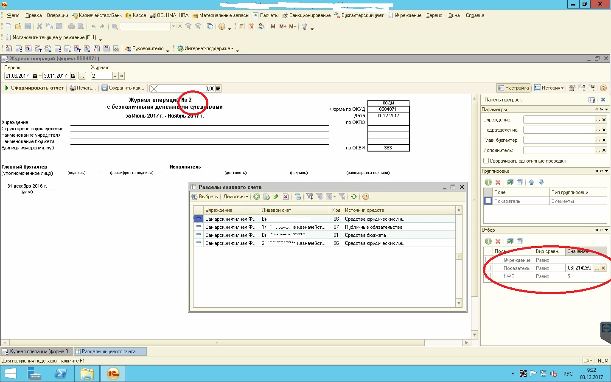Delete filter with red X in Отбор
The height and width of the screenshot is (382, 611).
(498, 241)
